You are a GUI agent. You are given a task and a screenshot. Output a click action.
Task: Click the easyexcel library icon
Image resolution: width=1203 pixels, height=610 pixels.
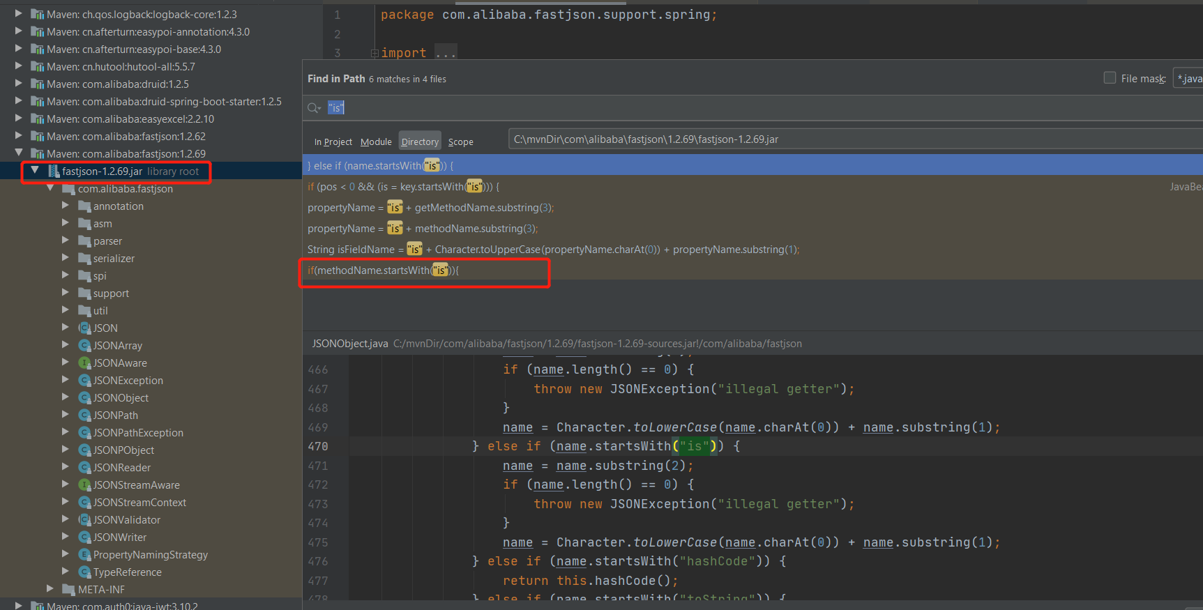click(38, 119)
